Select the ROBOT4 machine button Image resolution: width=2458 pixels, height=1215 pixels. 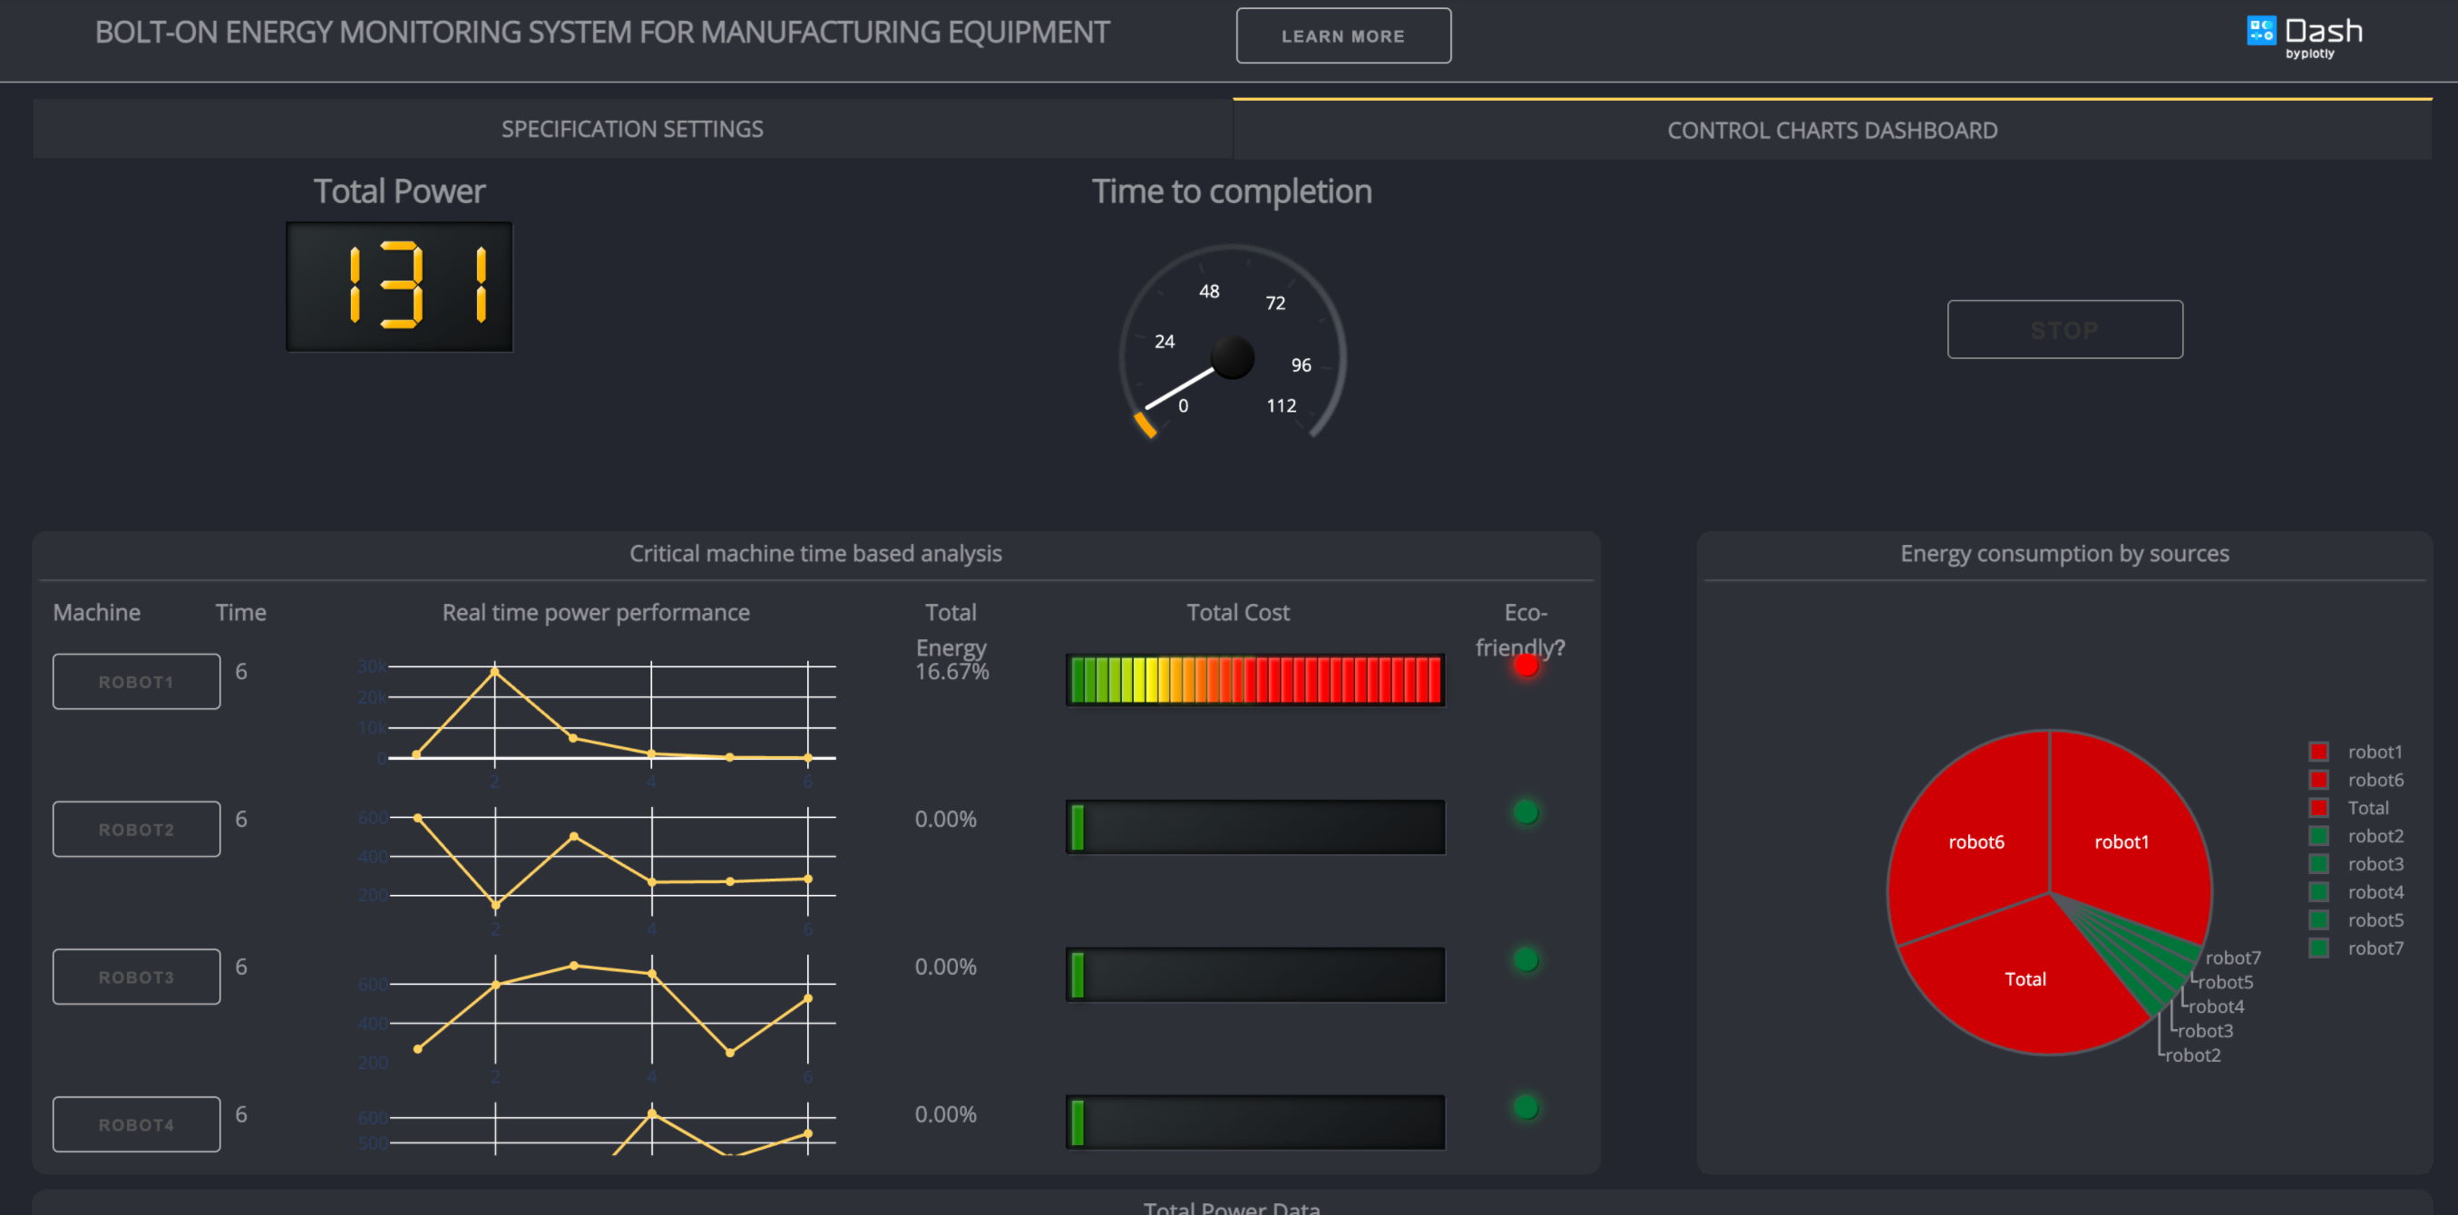coord(136,1124)
